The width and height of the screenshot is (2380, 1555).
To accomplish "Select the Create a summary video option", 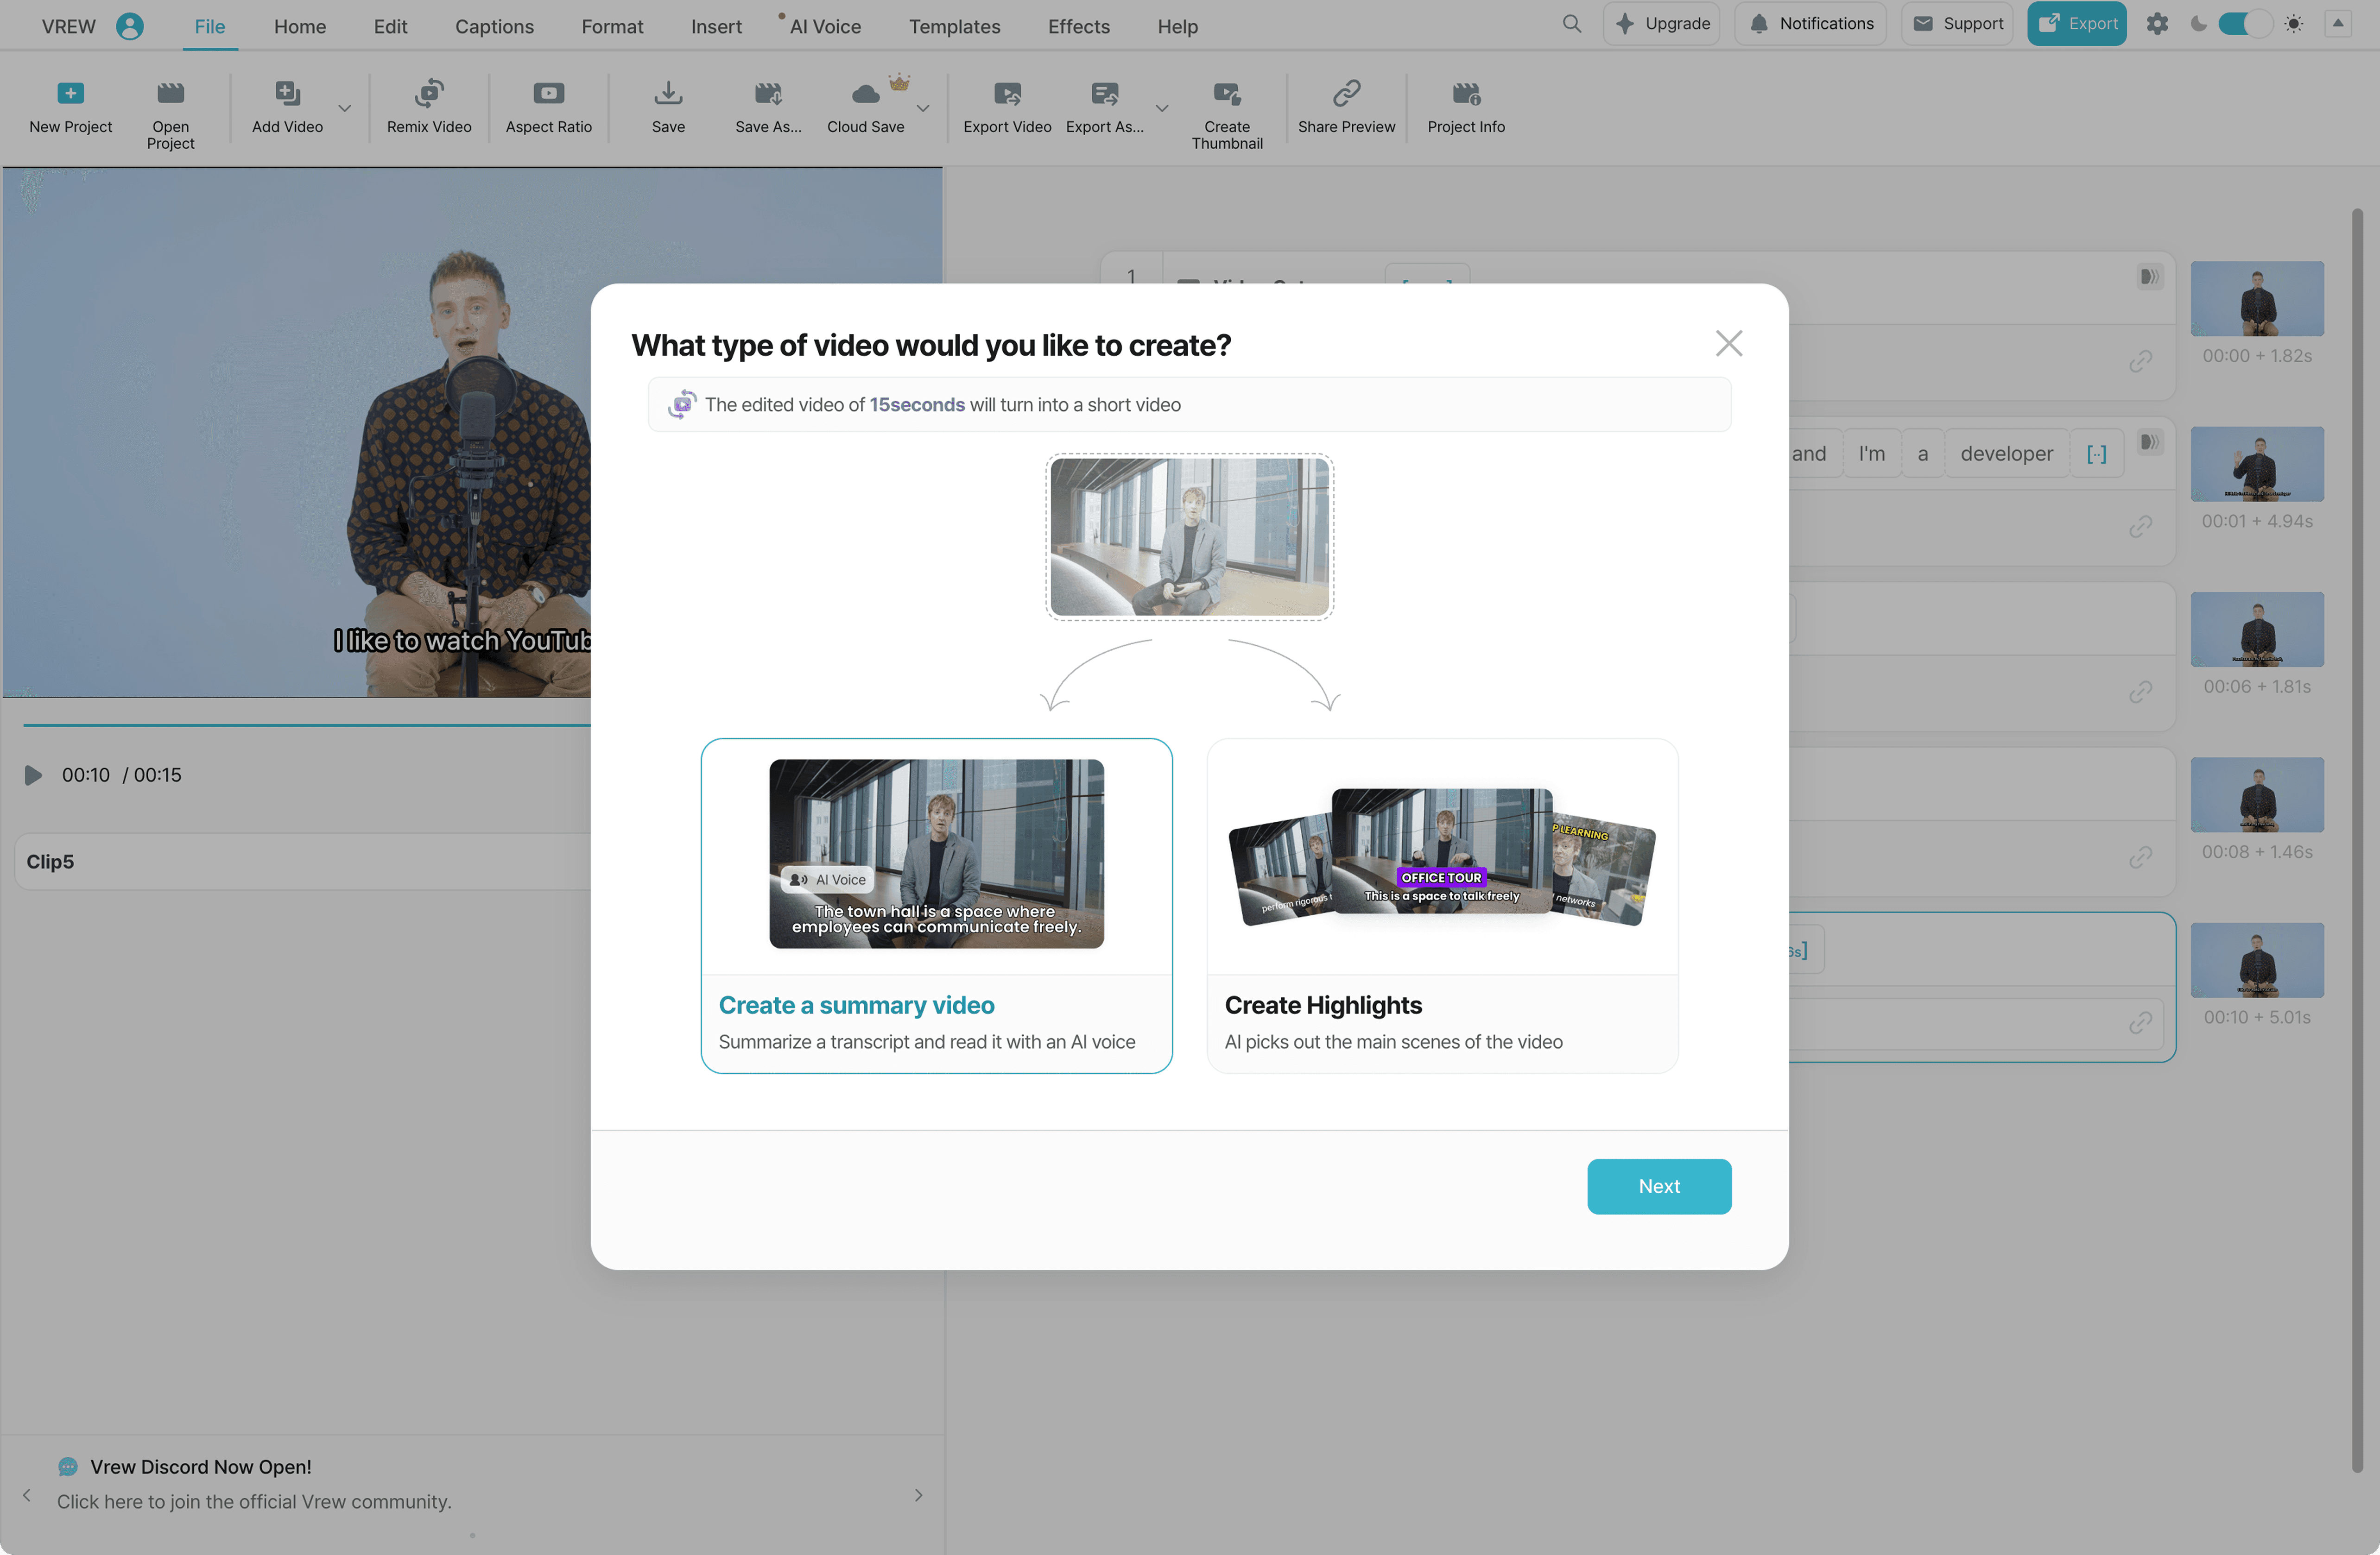I will coord(936,906).
